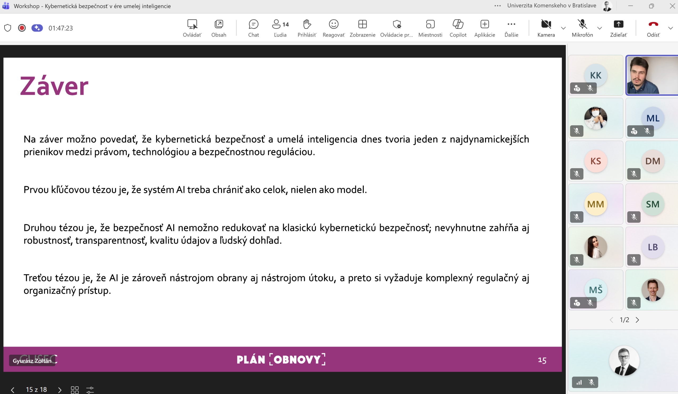The height and width of the screenshot is (394, 678).
Task: Open Obsah content menu
Action: pyautogui.click(x=218, y=28)
